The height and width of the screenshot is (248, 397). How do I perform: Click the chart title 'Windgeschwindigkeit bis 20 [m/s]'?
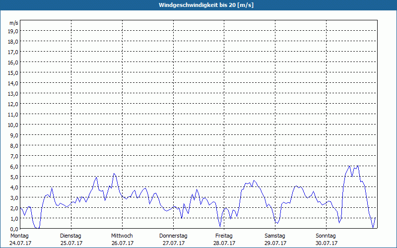point(206,5)
